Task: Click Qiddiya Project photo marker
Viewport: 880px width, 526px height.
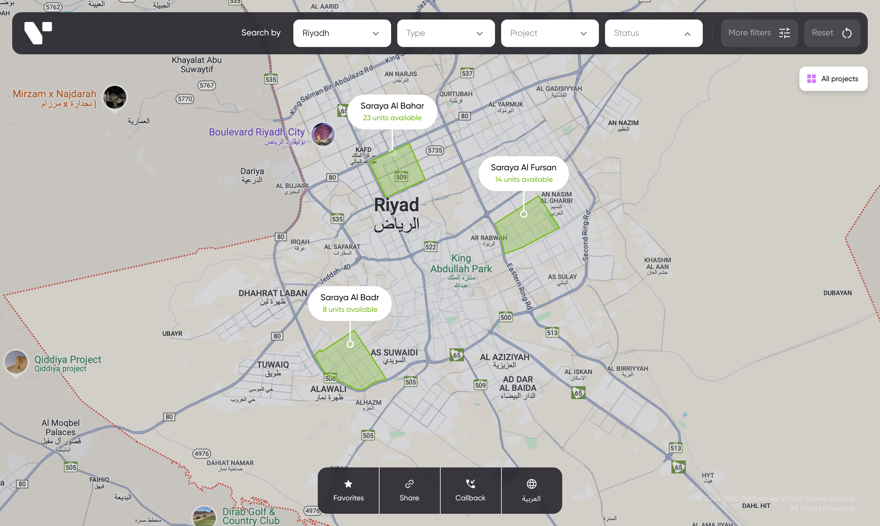Action: point(16,362)
